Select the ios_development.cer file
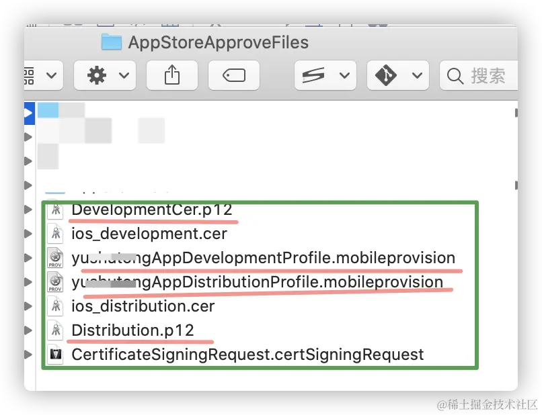Image resolution: width=542 pixels, height=415 pixels. click(149, 234)
